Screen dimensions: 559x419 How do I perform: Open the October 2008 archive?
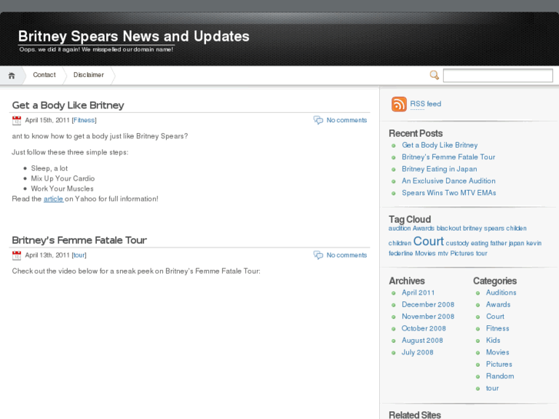(424, 328)
